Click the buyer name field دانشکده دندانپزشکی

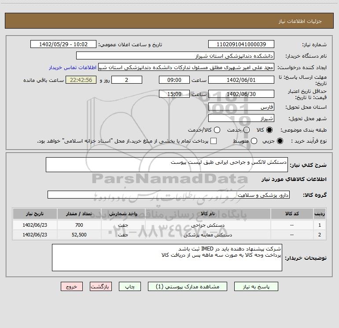pos(175,56)
